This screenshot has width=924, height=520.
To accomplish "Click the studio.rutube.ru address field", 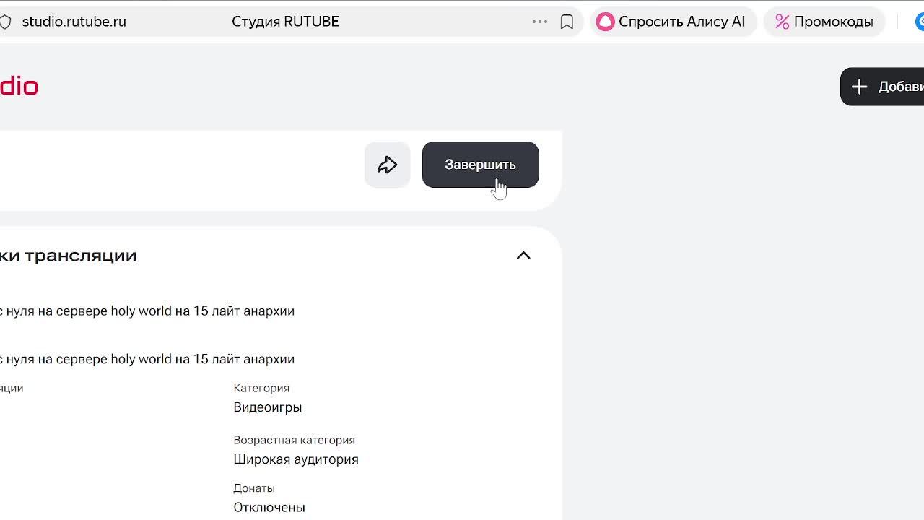I will tap(74, 22).
